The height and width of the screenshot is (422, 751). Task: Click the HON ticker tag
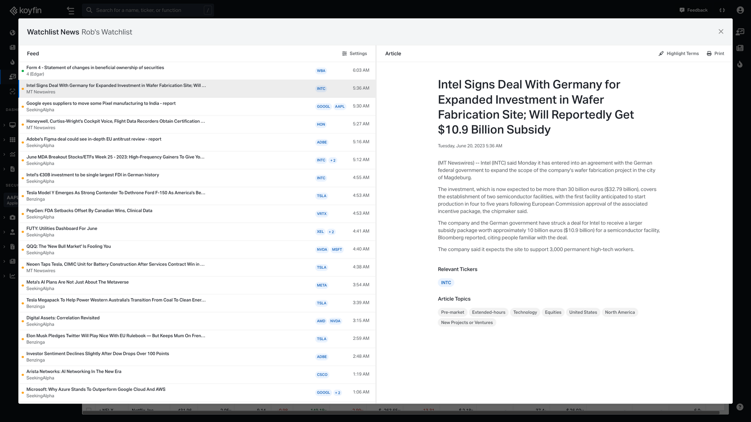pos(321,125)
